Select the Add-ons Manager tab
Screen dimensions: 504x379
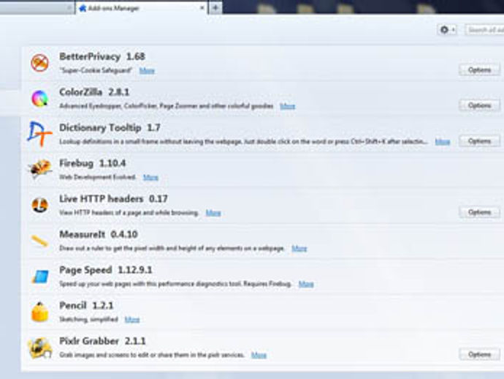point(142,8)
